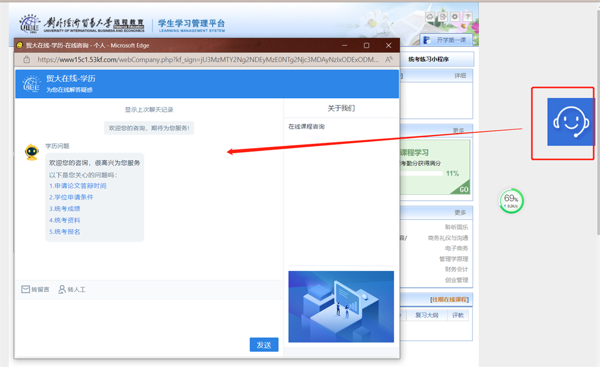The width and height of the screenshot is (600, 367).
Task: Open 往期在线课程 link
Action: (x=449, y=300)
